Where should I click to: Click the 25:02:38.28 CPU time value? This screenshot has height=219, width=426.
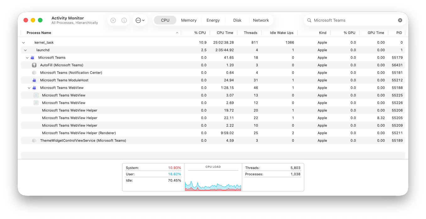click(x=224, y=42)
